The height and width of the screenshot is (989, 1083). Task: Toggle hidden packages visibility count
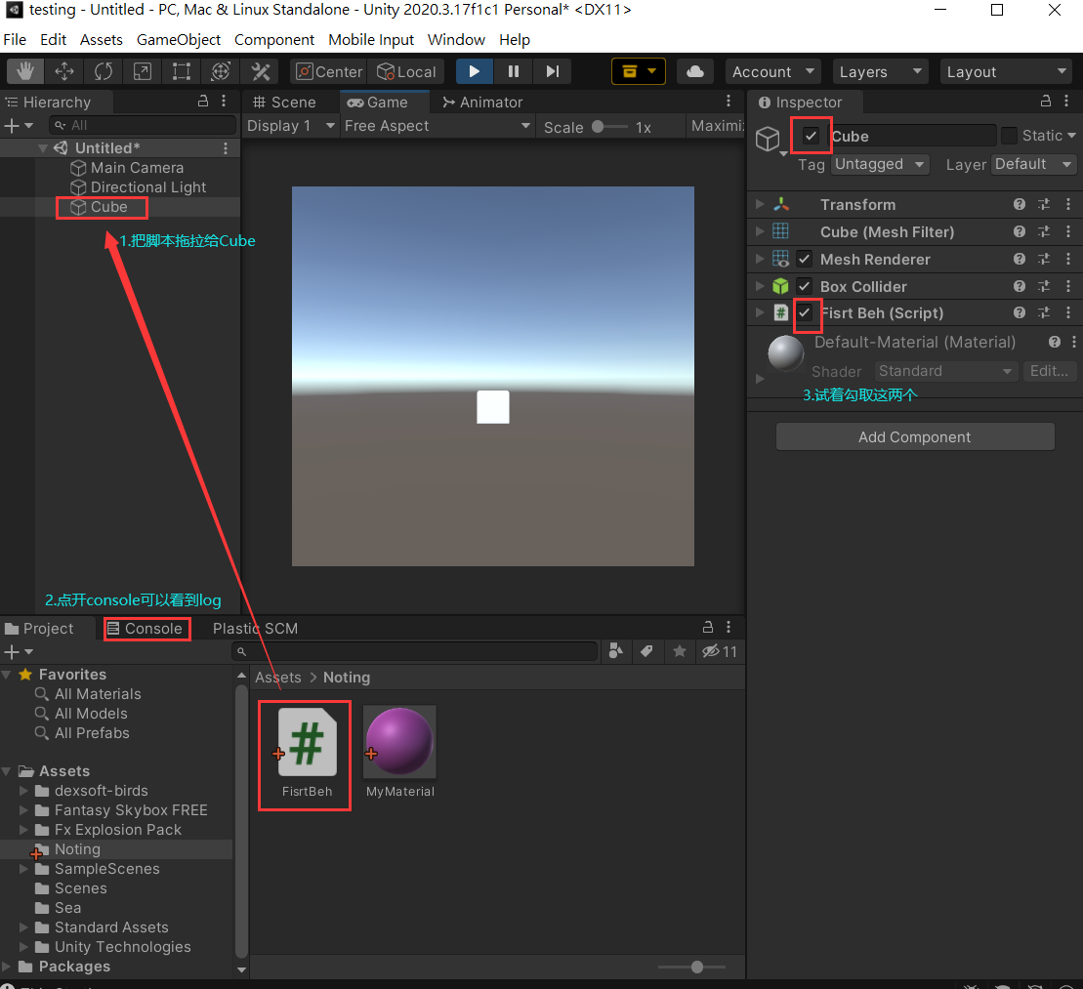coord(720,651)
